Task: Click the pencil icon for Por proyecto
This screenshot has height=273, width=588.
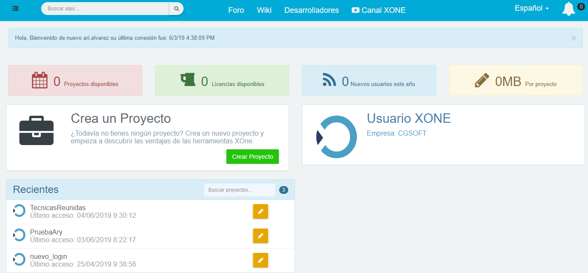Action: [482, 80]
